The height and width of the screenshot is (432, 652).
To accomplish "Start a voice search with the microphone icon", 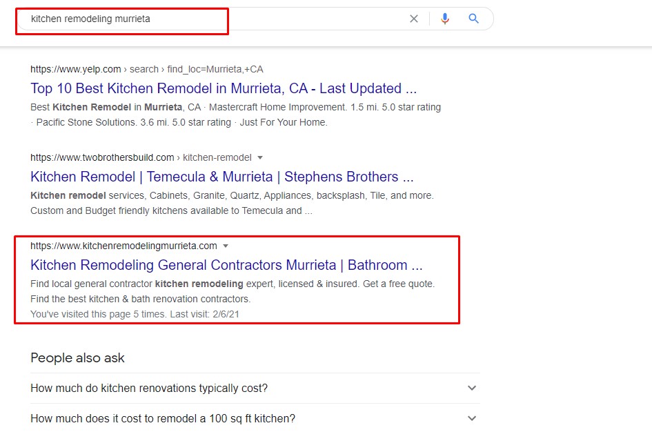I will pos(445,19).
